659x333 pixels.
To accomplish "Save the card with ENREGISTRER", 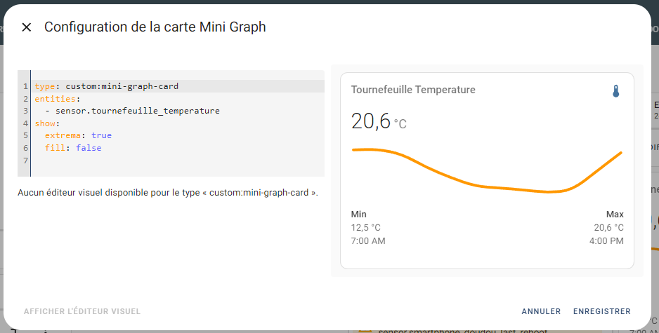I will click(x=602, y=311).
